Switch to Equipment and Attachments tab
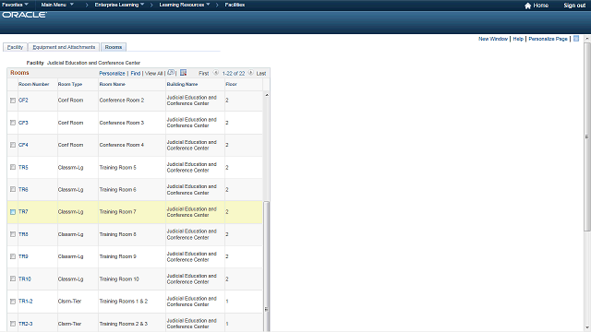 tap(64, 47)
